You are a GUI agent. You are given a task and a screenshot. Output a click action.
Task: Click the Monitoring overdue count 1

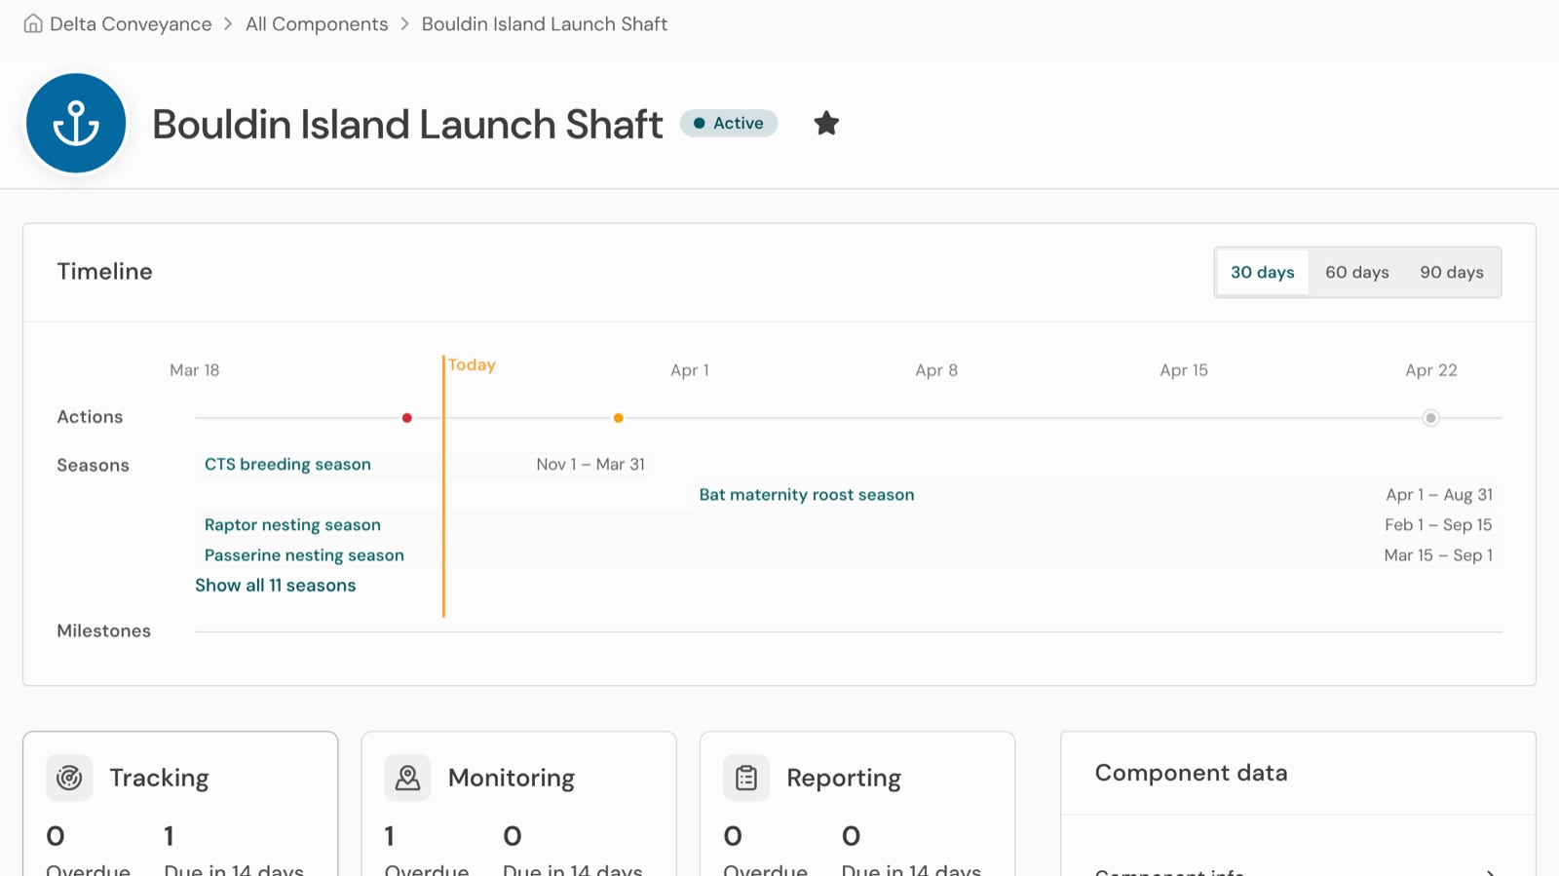(390, 836)
